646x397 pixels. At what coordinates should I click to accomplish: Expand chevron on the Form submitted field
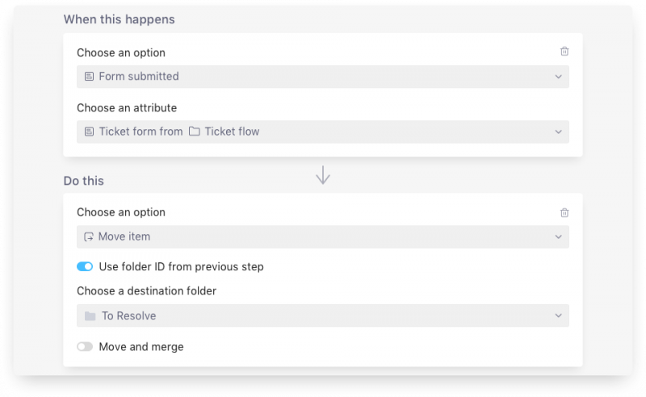tap(558, 77)
